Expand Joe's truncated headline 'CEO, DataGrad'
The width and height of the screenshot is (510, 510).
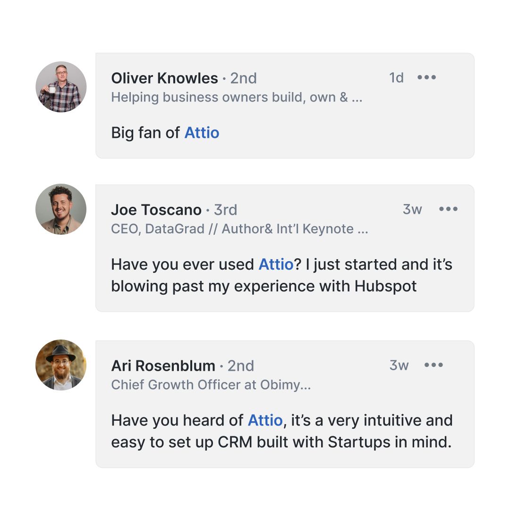pos(363,229)
